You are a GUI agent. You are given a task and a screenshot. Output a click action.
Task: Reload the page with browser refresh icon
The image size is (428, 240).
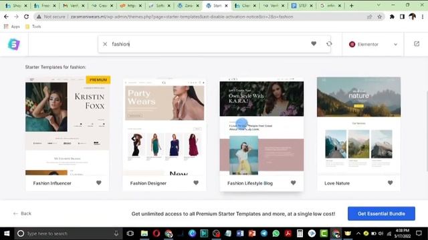click(26, 17)
